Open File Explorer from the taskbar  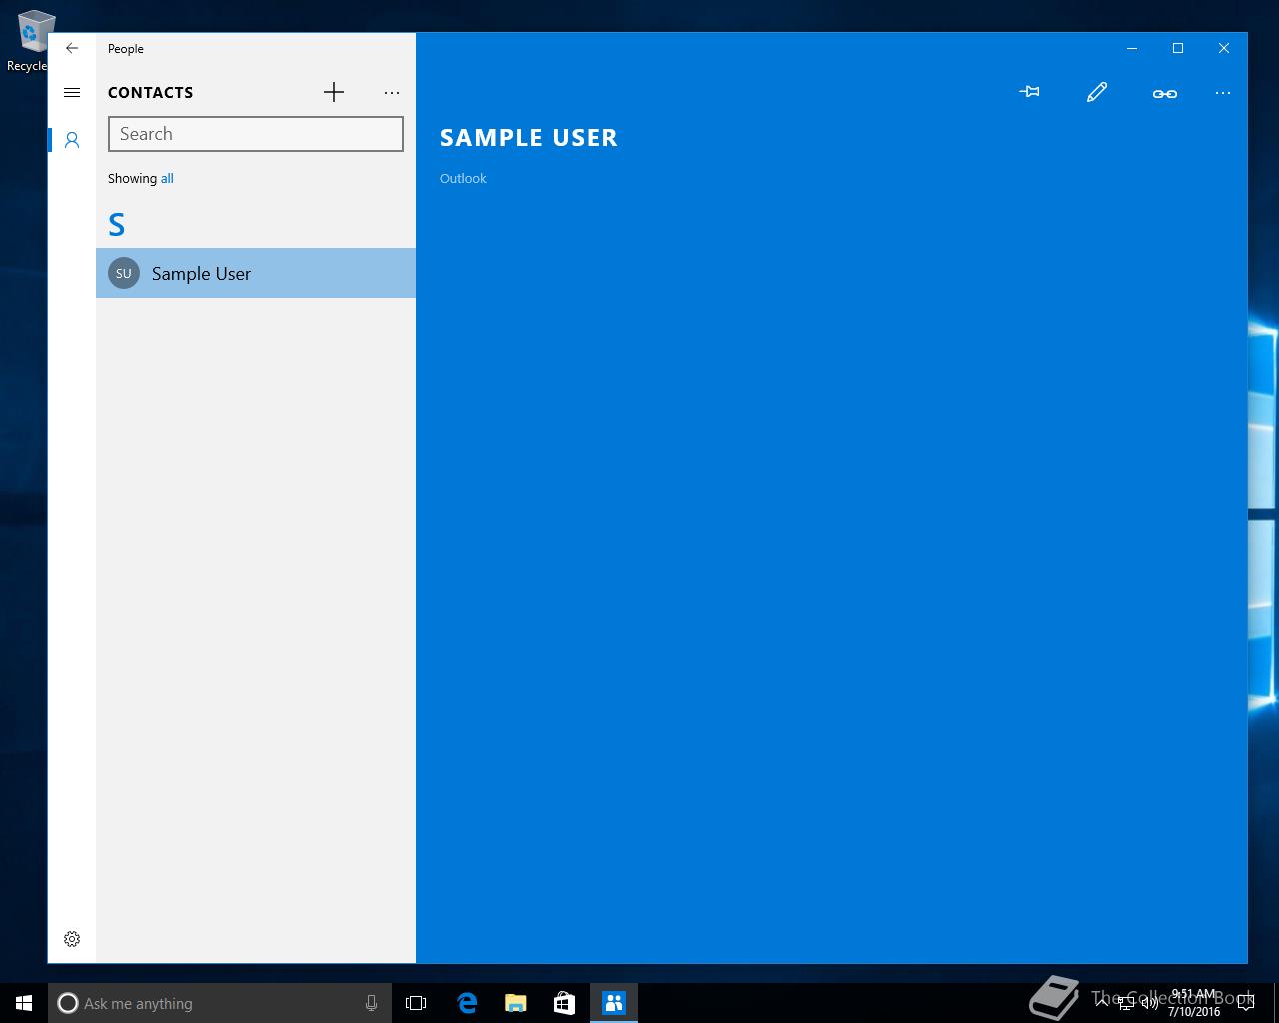pyautogui.click(x=516, y=1003)
